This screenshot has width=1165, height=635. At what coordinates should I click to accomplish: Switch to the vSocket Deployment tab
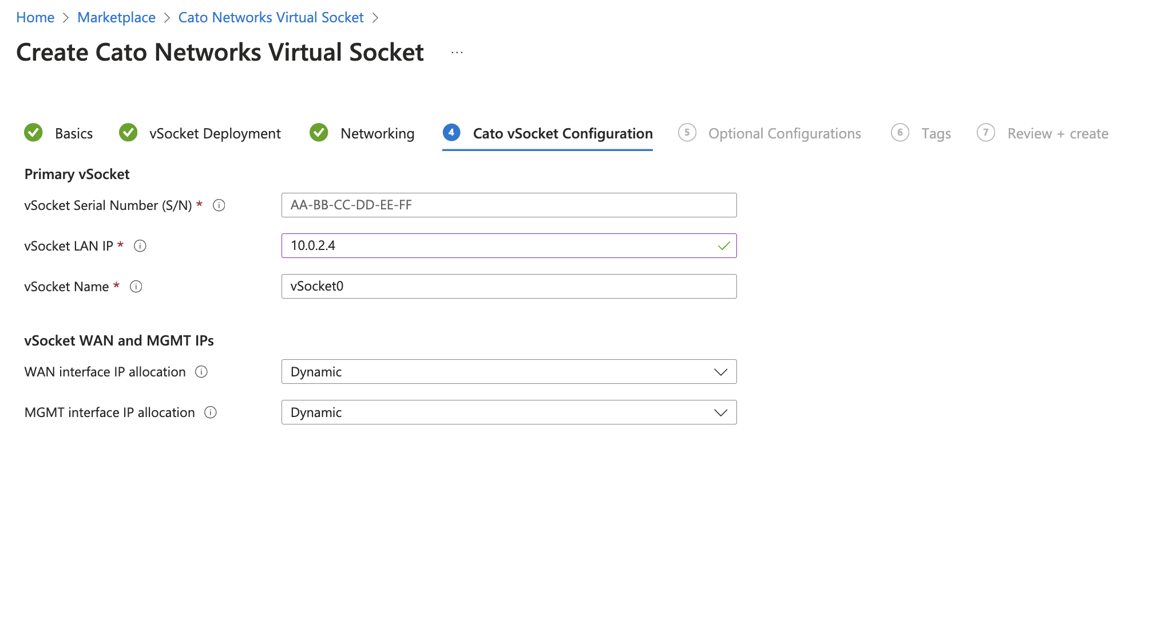click(x=215, y=133)
